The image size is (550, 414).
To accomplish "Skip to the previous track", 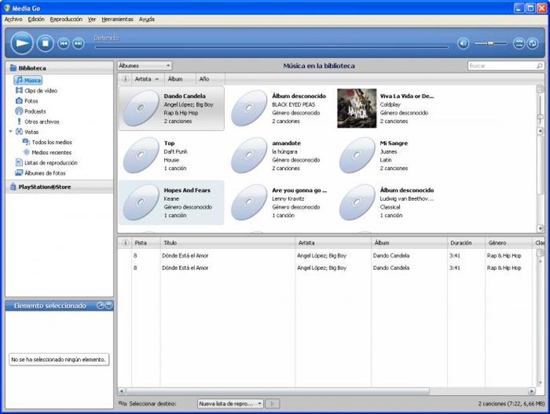I will [64, 44].
